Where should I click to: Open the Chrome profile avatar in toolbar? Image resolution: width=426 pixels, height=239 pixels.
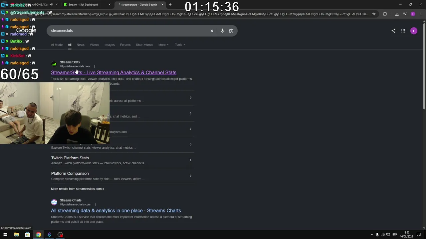coord(413,14)
